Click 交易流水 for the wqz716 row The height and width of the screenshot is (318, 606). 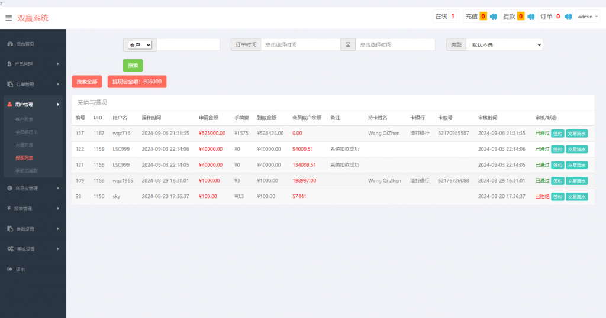[576, 134]
